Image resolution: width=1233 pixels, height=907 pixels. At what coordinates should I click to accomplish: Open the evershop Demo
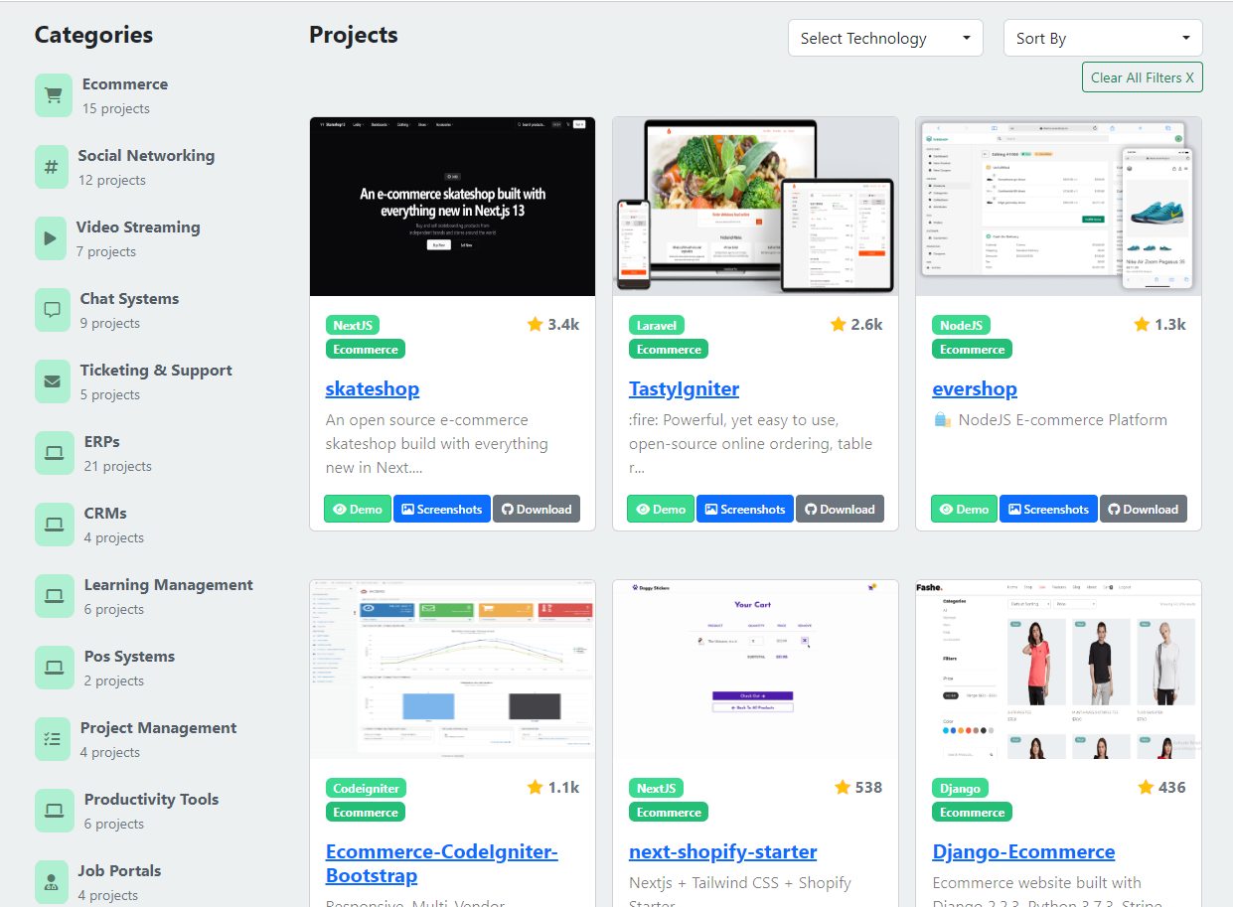(x=965, y=509)
